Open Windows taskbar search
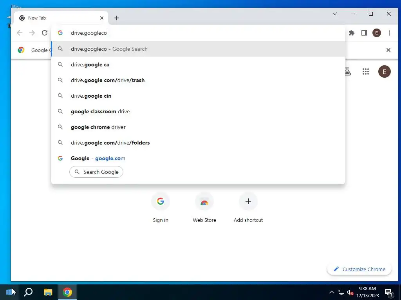 28,292
